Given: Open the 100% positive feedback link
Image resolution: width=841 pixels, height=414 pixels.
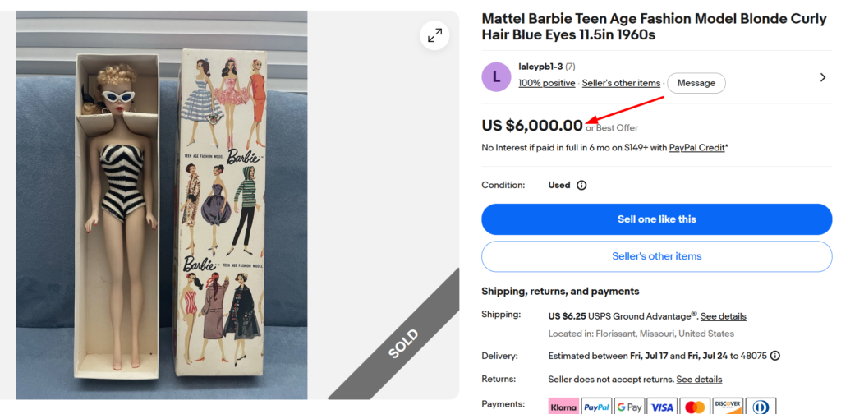Looking at the screenshot, I should pyautogui.click(x=546, y=83).
